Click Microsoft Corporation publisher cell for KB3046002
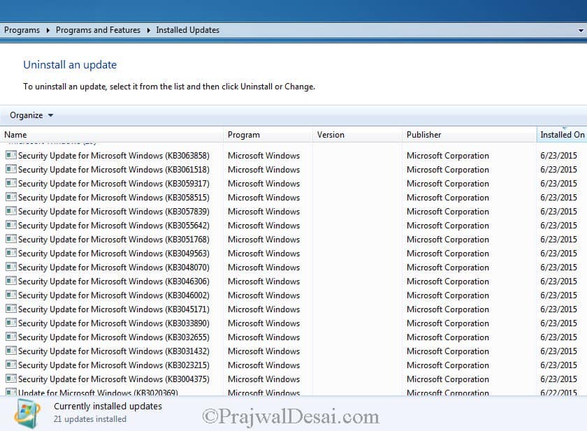 pyautogui.click(x=448, y=295)
